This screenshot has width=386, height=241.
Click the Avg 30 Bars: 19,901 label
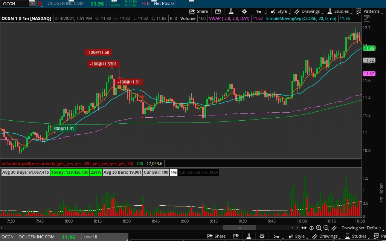122,172
